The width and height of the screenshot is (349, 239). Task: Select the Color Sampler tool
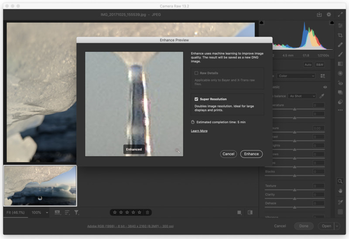point(340,202)
